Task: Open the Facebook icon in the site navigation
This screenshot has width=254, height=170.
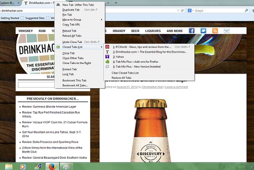Action: 192,31
